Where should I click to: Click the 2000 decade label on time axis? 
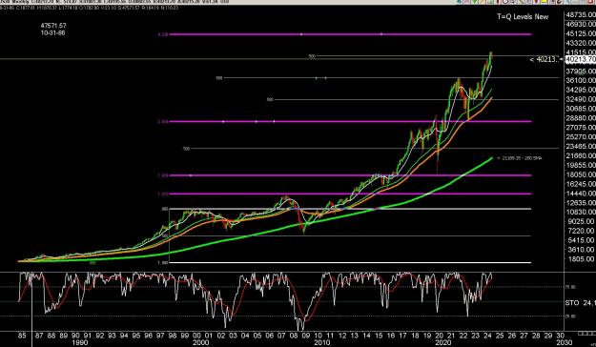point(200,342)
